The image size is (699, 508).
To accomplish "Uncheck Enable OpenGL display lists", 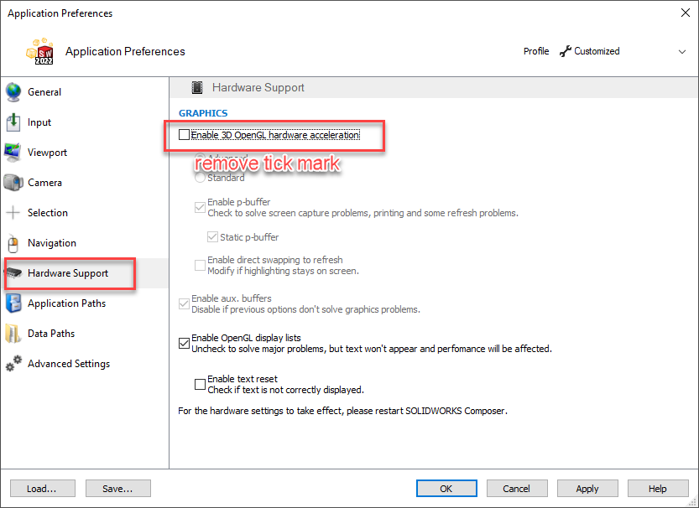I will click(184, 343).
